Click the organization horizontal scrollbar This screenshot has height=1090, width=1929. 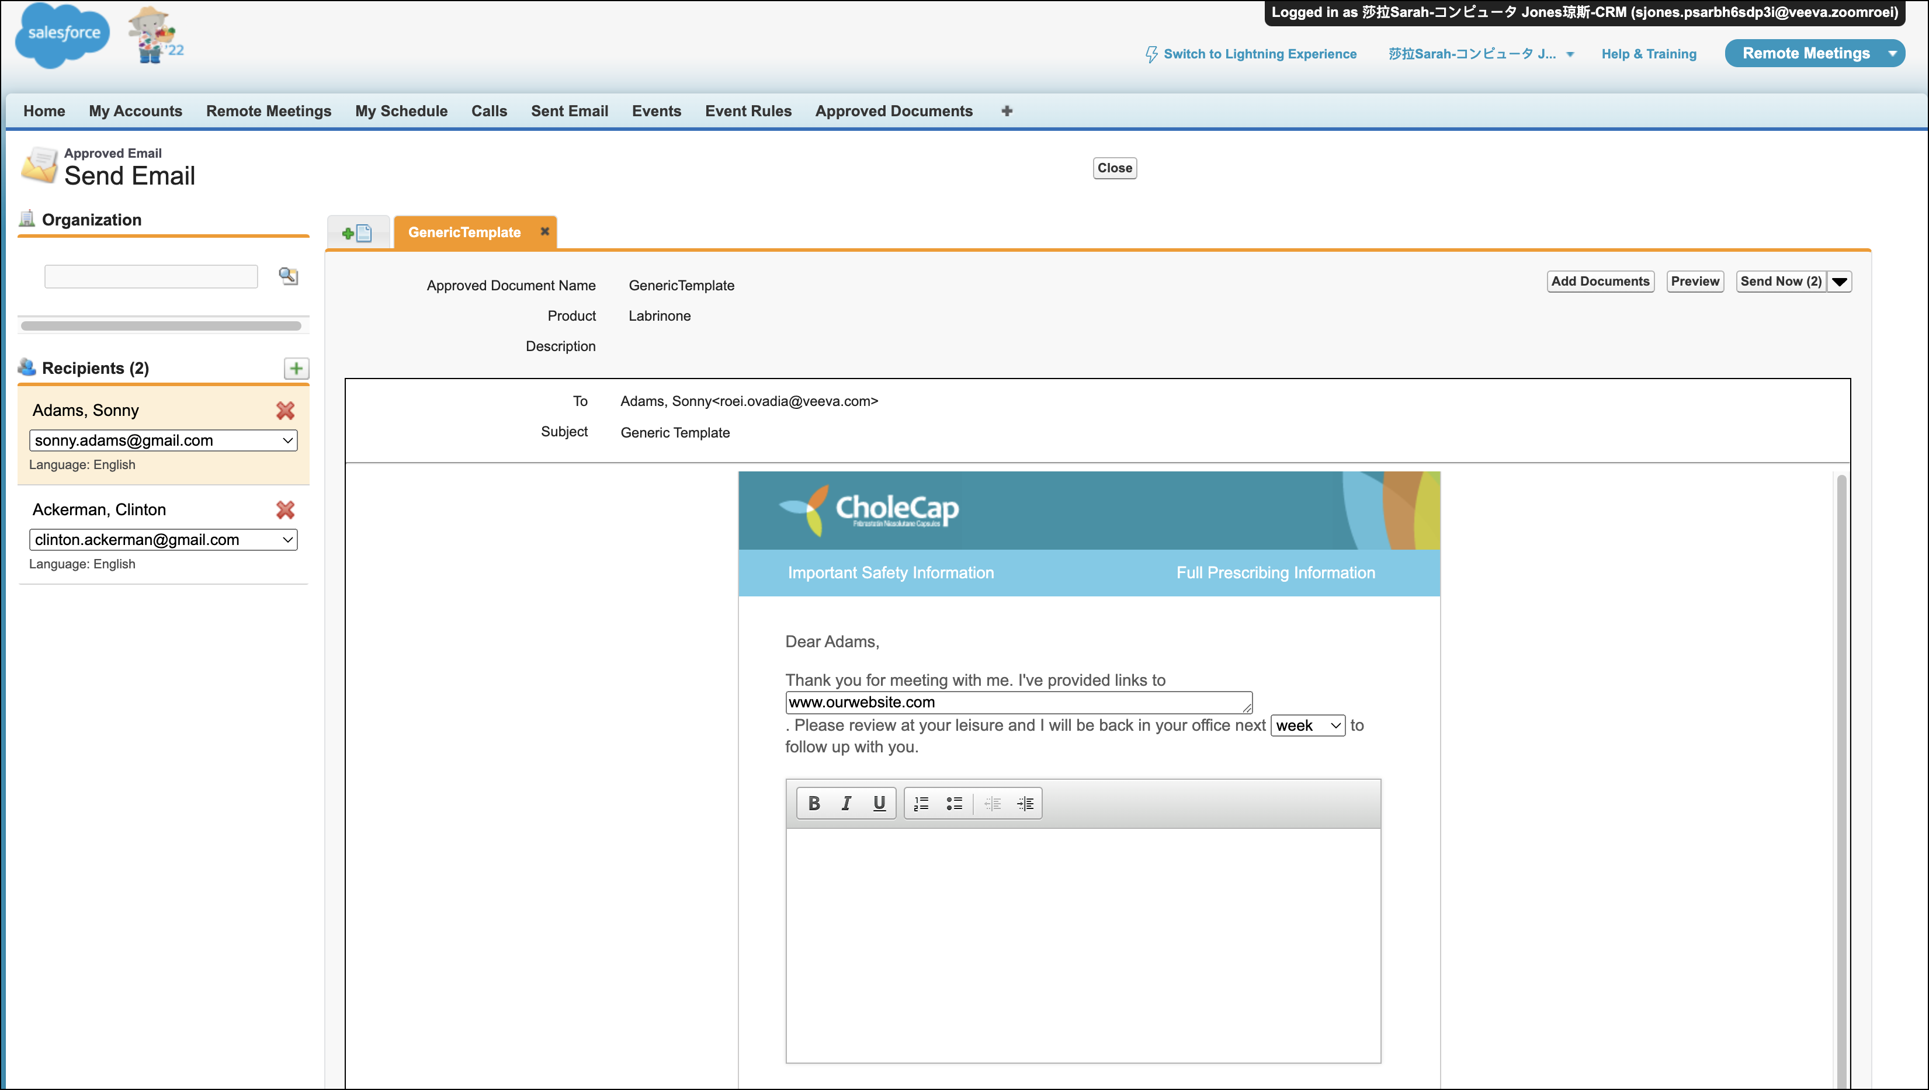(x=161, y=325)
